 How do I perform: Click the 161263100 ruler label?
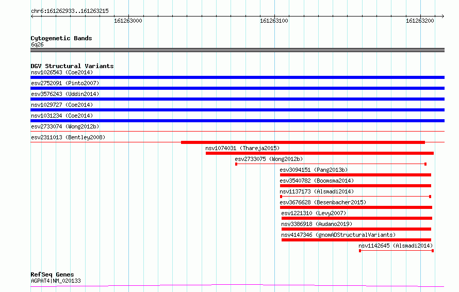(x=274, y=21)
